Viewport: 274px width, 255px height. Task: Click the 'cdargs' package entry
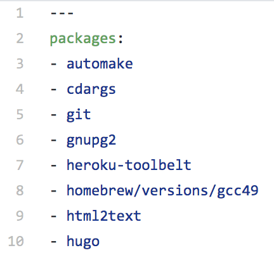pyautogui.click(x=91, y=90)
